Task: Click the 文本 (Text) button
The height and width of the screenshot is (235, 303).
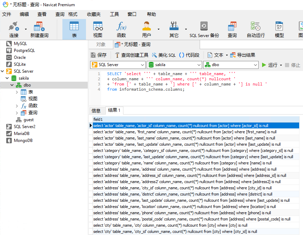Action: (x=215, y=55)
